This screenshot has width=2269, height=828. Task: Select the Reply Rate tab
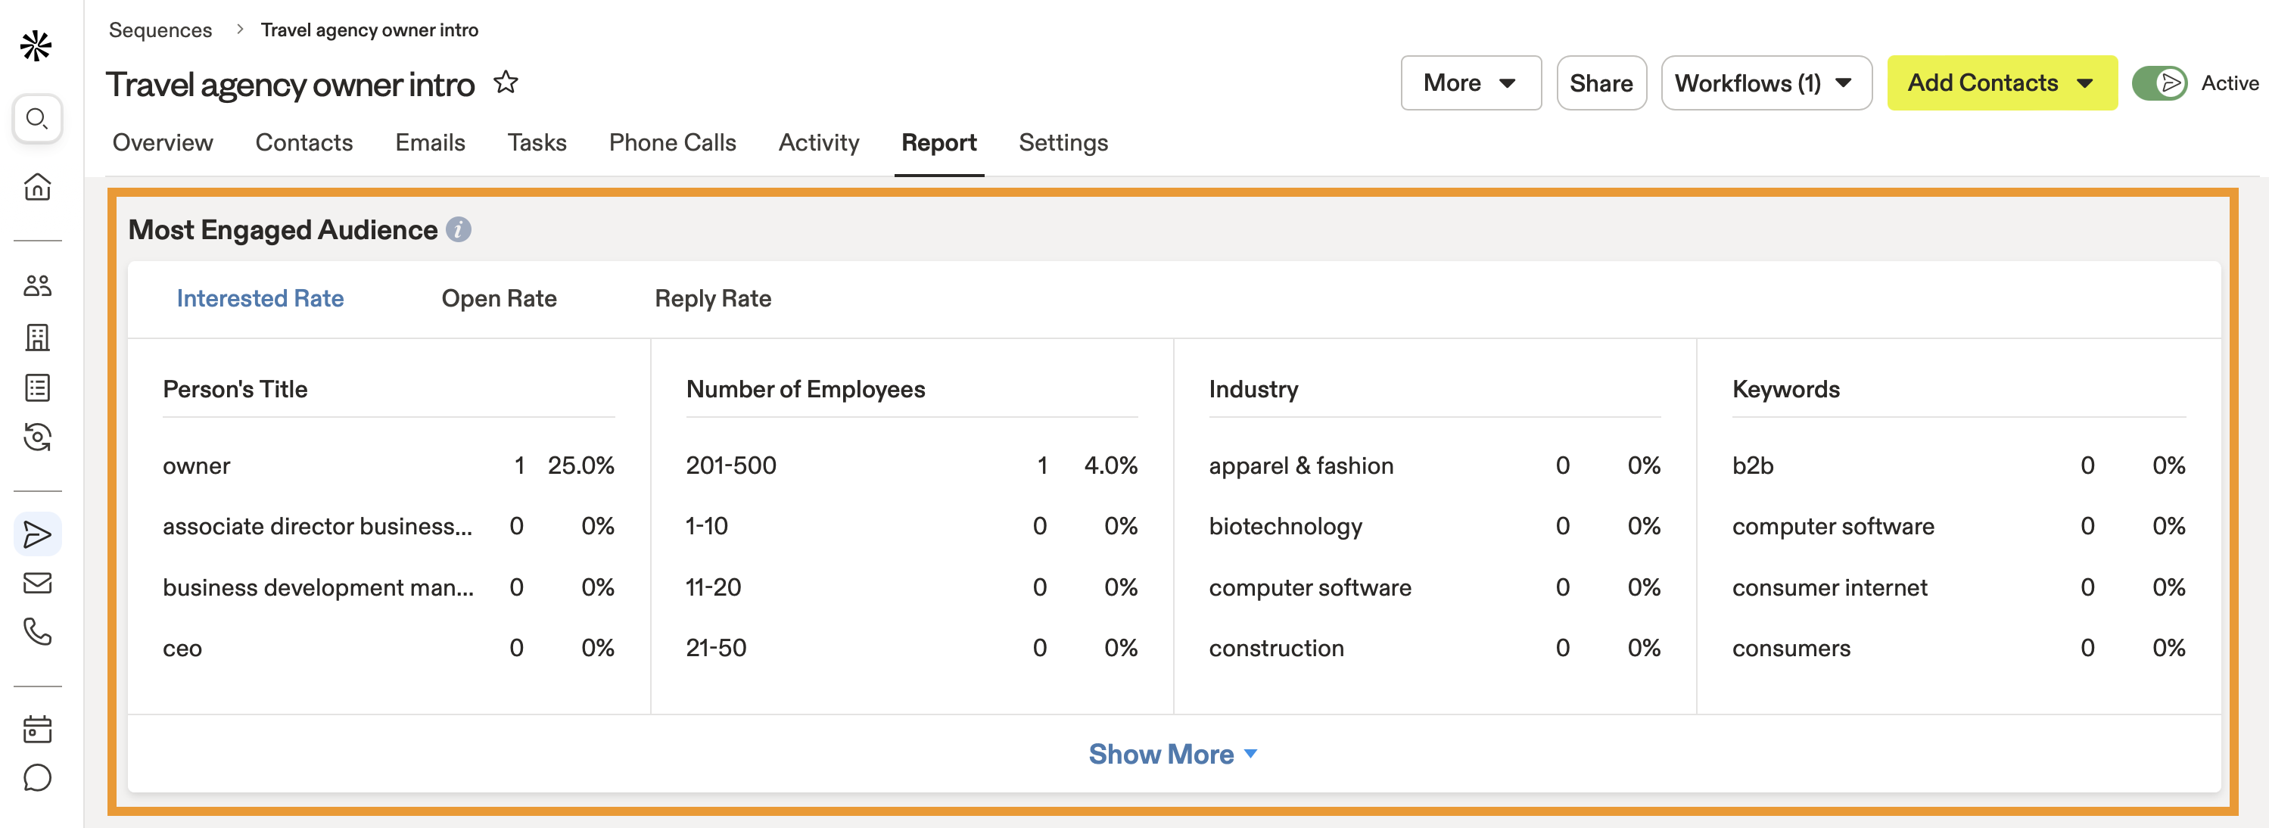[713, 299]
